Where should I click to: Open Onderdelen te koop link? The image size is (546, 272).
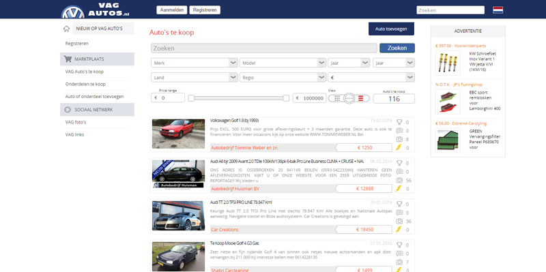point(85,84)
